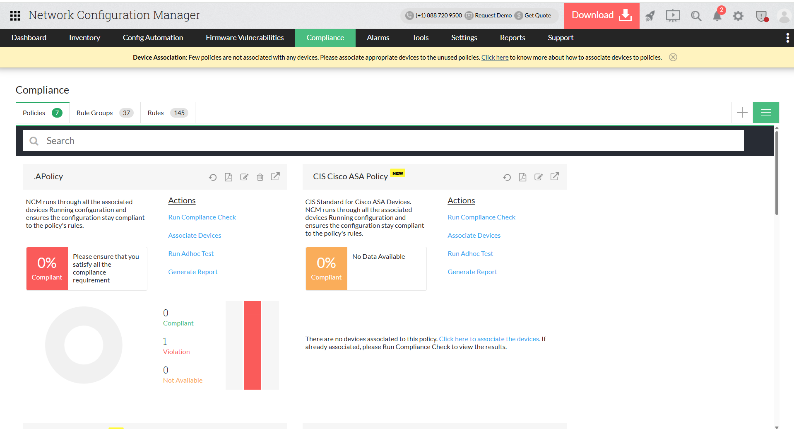Refresh the .APolicy using the circular arrow icon
The height and width of the screenshot is (429, 794).
tap(212, 177)
